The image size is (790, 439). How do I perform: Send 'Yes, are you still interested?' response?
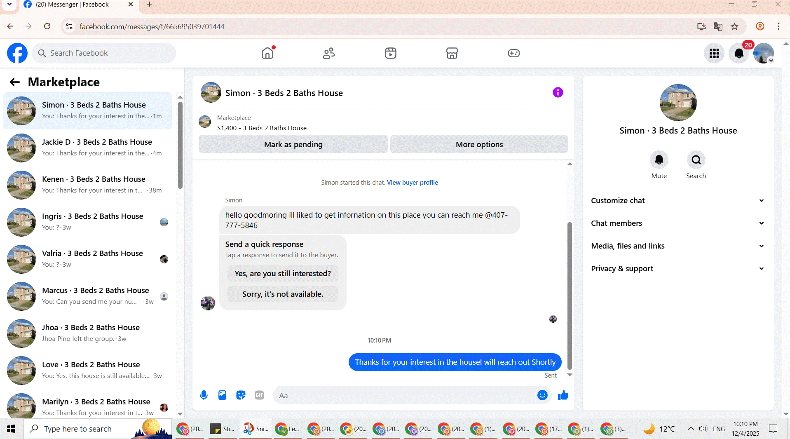point(283,273)
